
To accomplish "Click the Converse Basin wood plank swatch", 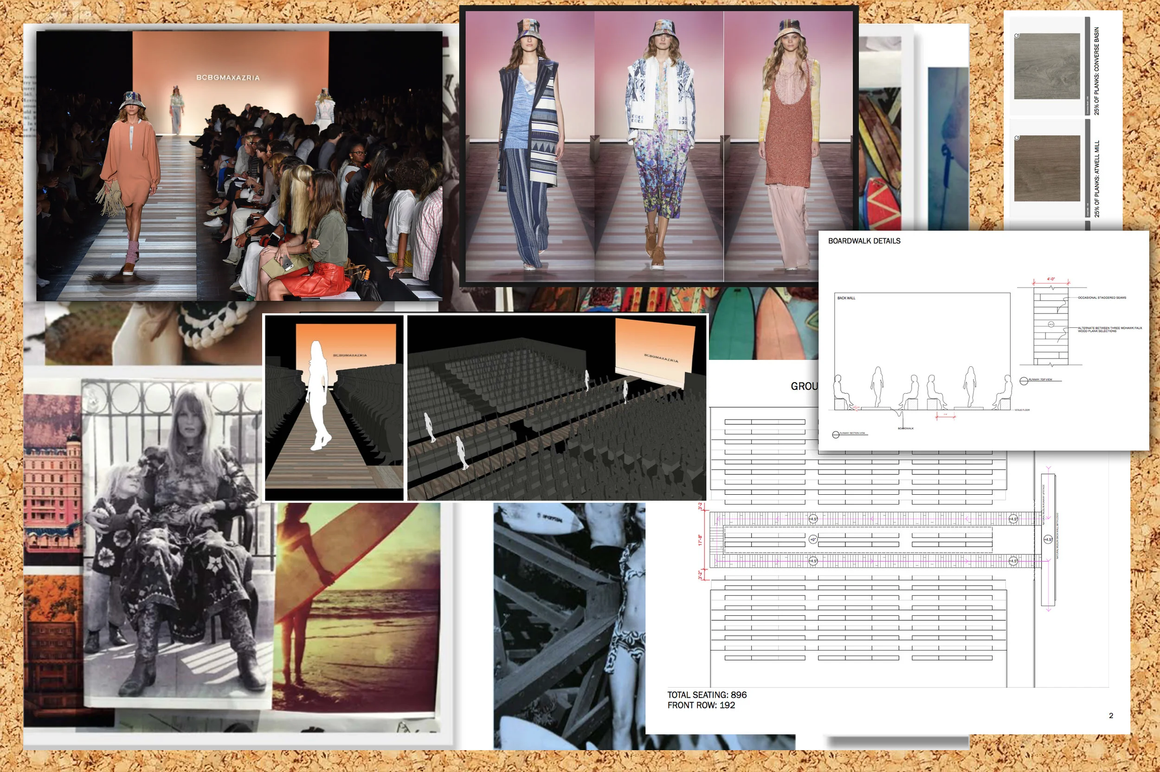I will [1047, 66].
